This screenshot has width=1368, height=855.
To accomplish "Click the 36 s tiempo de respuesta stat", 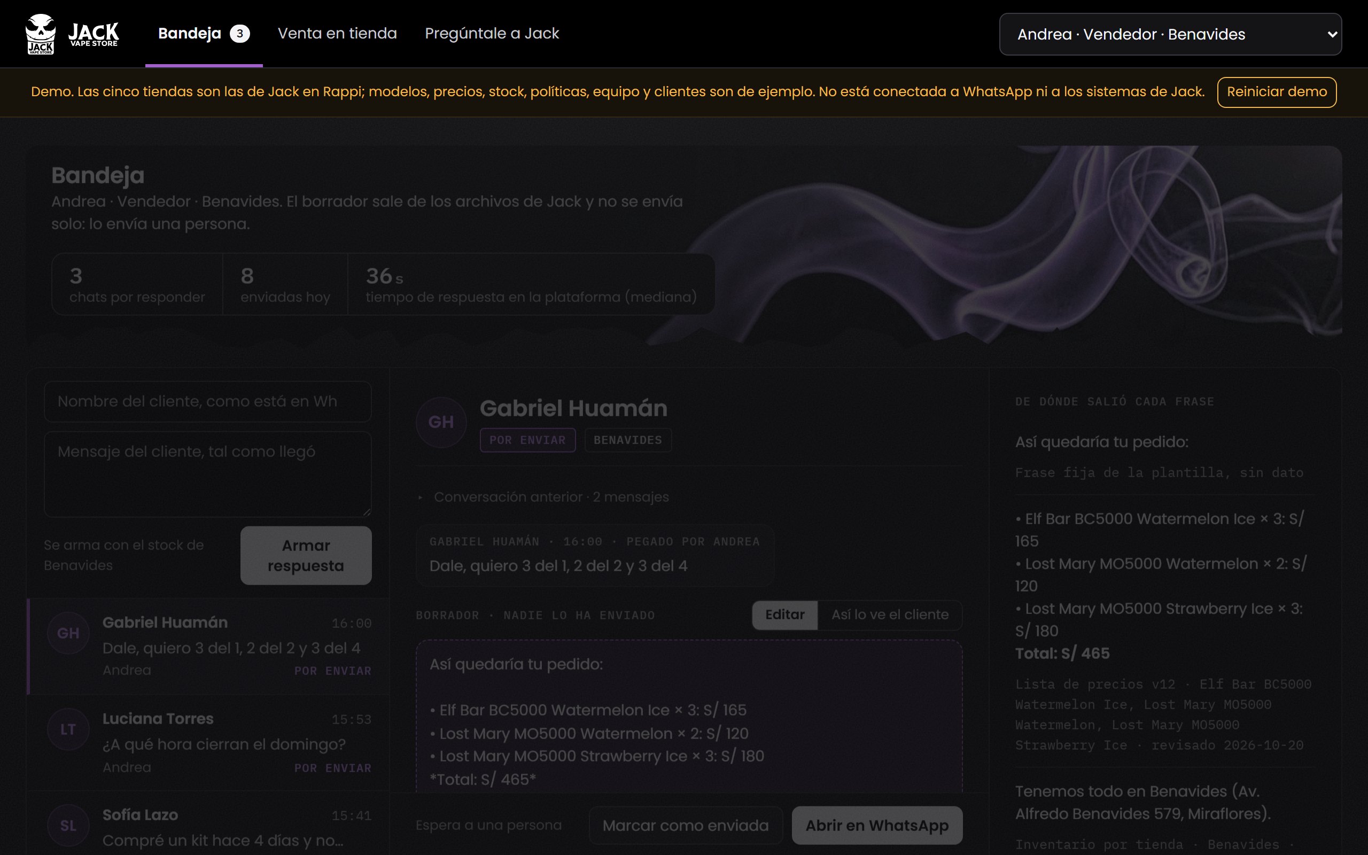I will pyautogui.click(x=531, y=284).
